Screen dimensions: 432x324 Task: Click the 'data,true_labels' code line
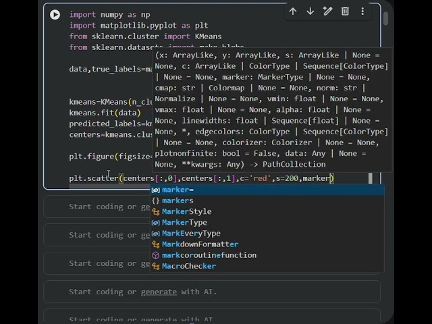point(111,69)
